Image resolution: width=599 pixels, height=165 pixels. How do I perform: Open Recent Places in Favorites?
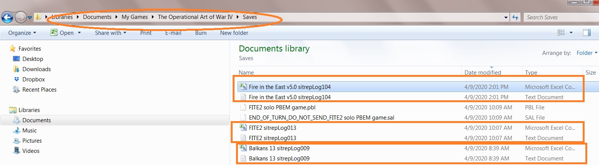[39, 90]
